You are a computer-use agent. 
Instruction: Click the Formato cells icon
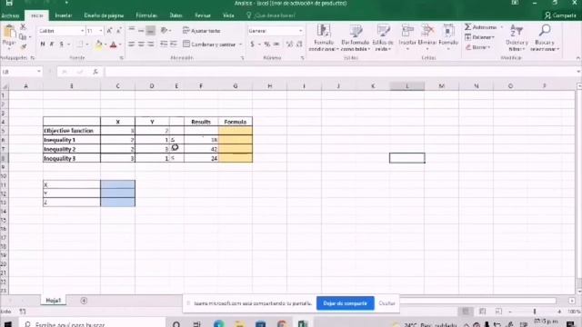pos(448,31)
